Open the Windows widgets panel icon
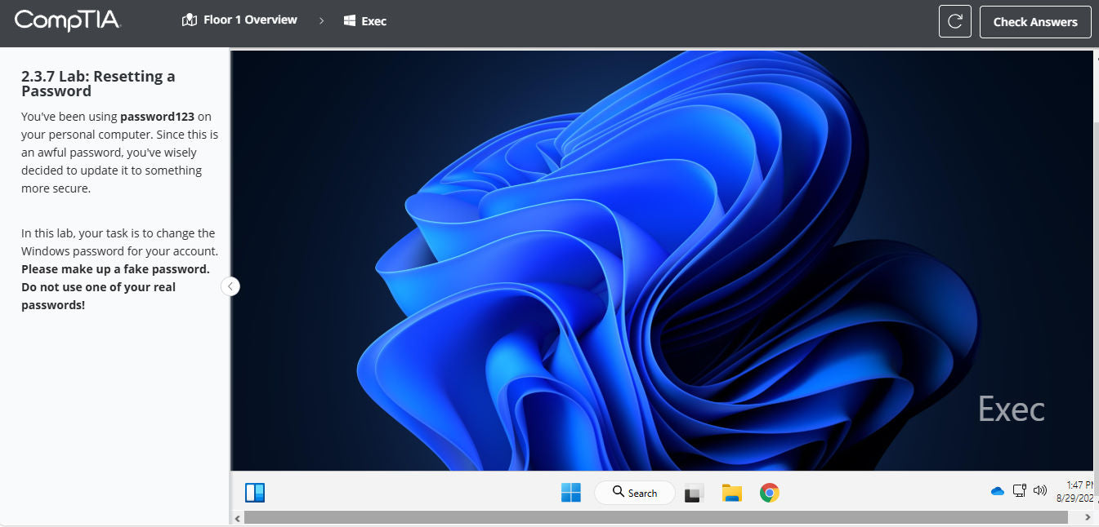 (x=255, y=493)
